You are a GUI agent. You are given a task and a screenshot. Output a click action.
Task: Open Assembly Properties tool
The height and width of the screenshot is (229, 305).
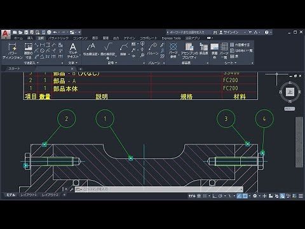click(189, 51)
